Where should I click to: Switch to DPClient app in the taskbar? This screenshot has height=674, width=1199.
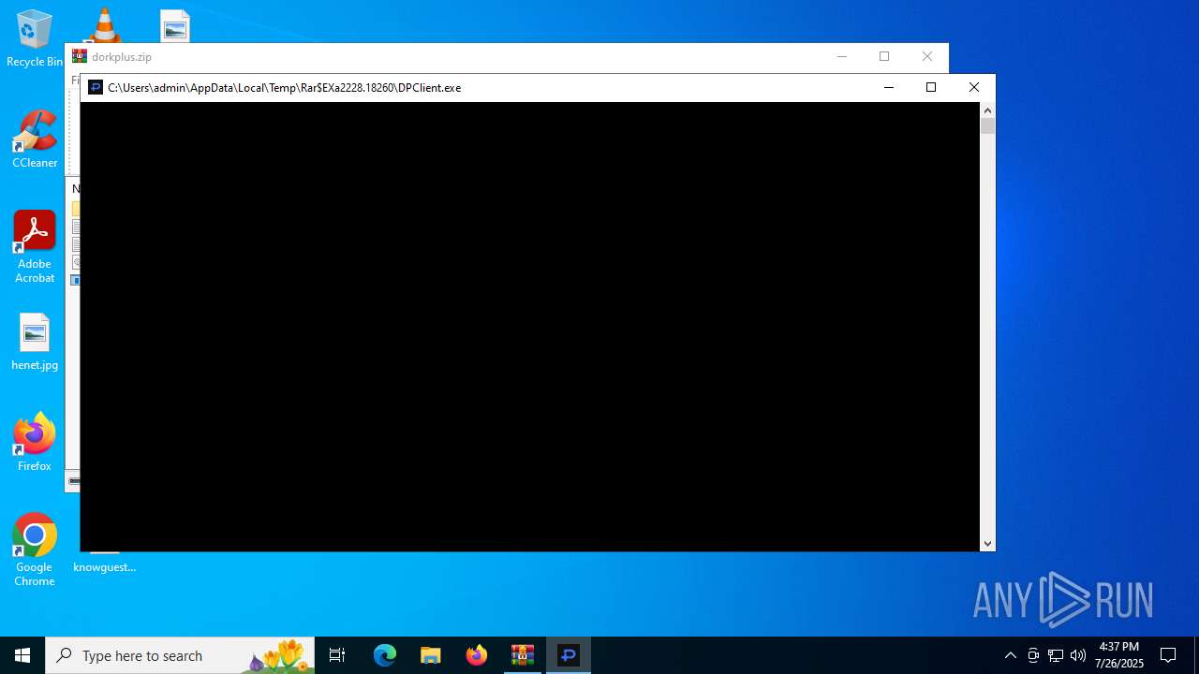568,655
